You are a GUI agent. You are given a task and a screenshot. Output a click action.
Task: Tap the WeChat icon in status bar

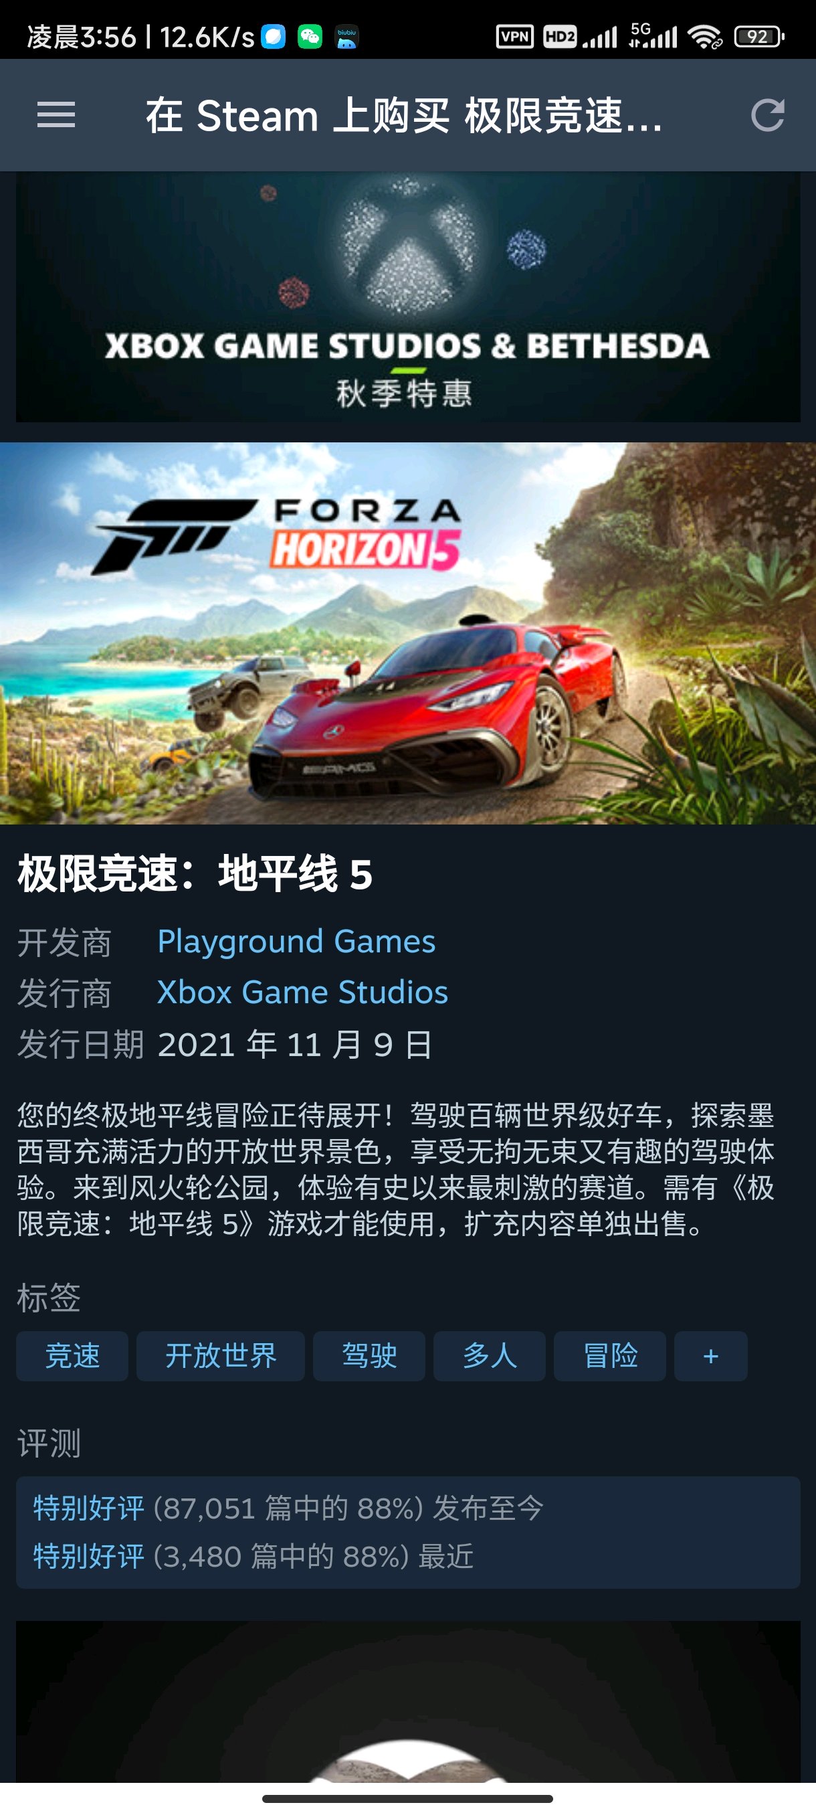[x=310, y=36]
